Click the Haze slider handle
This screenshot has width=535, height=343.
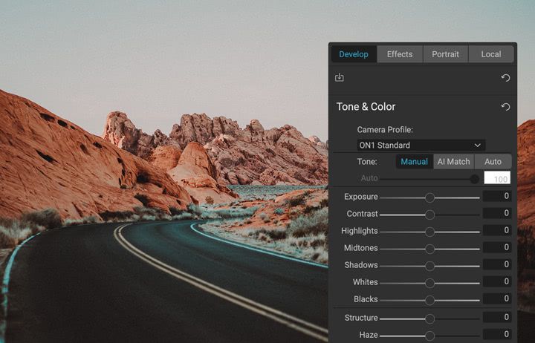[430, 336]
